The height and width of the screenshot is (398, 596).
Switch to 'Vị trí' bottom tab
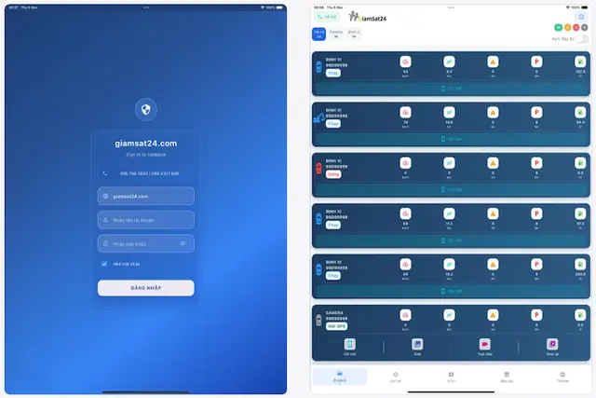(x=451, y=377)
